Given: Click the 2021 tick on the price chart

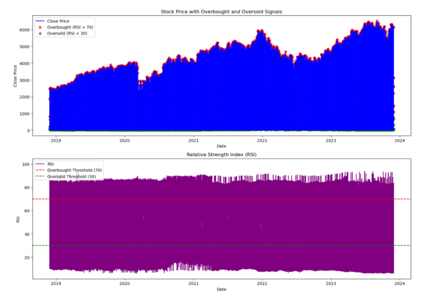Looking at the screenshot, I should 194,140.
